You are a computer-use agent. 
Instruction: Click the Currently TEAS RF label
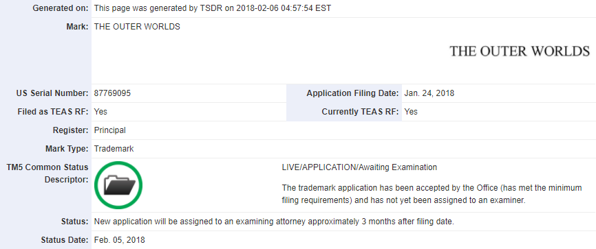click(361, 112)
